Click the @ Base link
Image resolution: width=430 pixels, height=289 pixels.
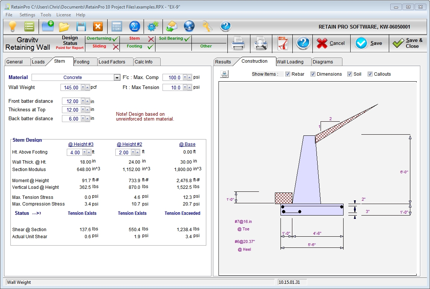(x=187, y=144)
